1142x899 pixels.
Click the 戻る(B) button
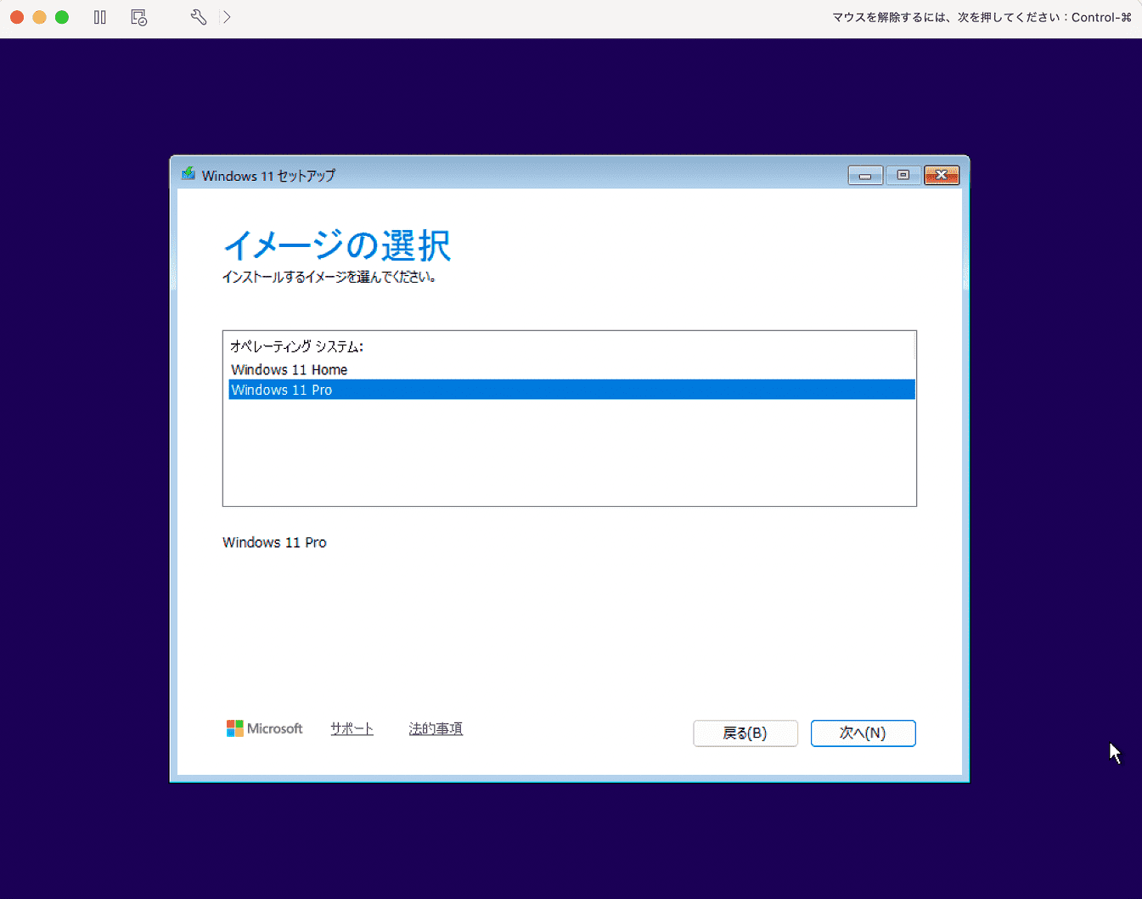(x=745, y=733)
